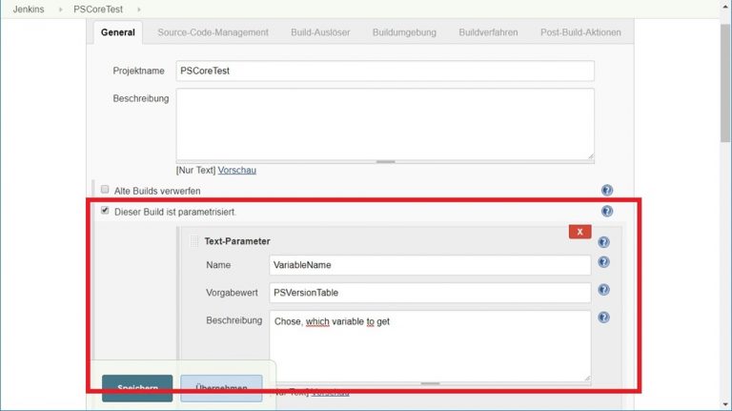This screenshot has height=411, width=732.
Task: Click drag handle left of Text-Parameter title
Action: [x=194, y=241]
